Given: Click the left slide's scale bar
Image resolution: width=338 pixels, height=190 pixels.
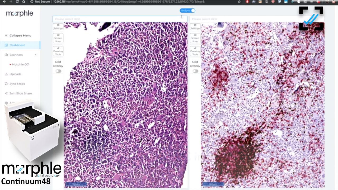Looking at the screenshot, I should [x=76, y=184].
